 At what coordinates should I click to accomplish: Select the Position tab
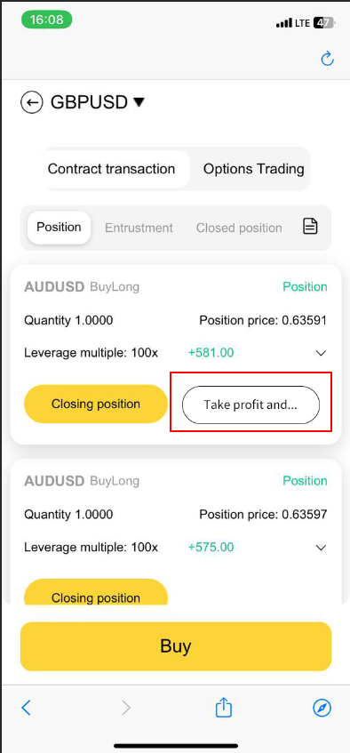59,228
